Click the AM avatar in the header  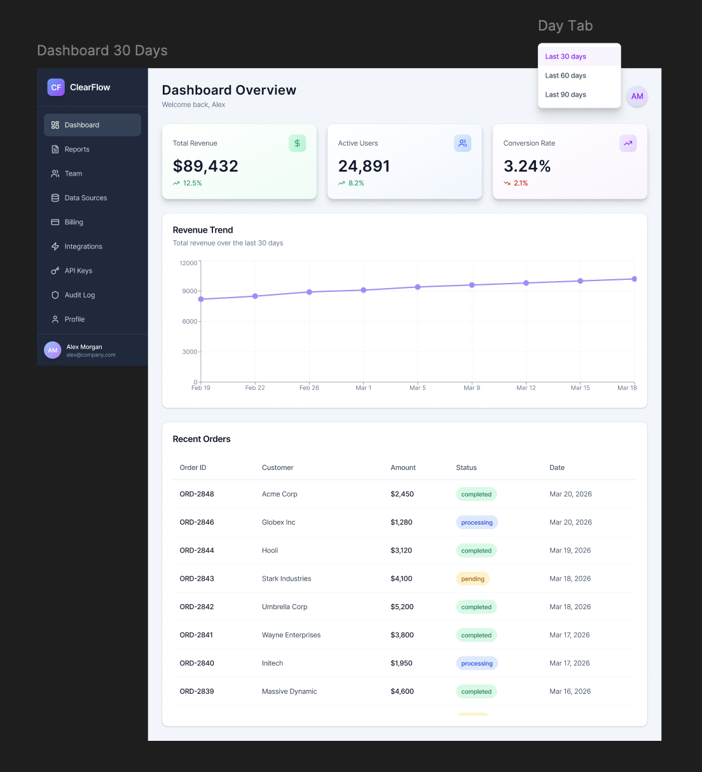pos(637,97)
